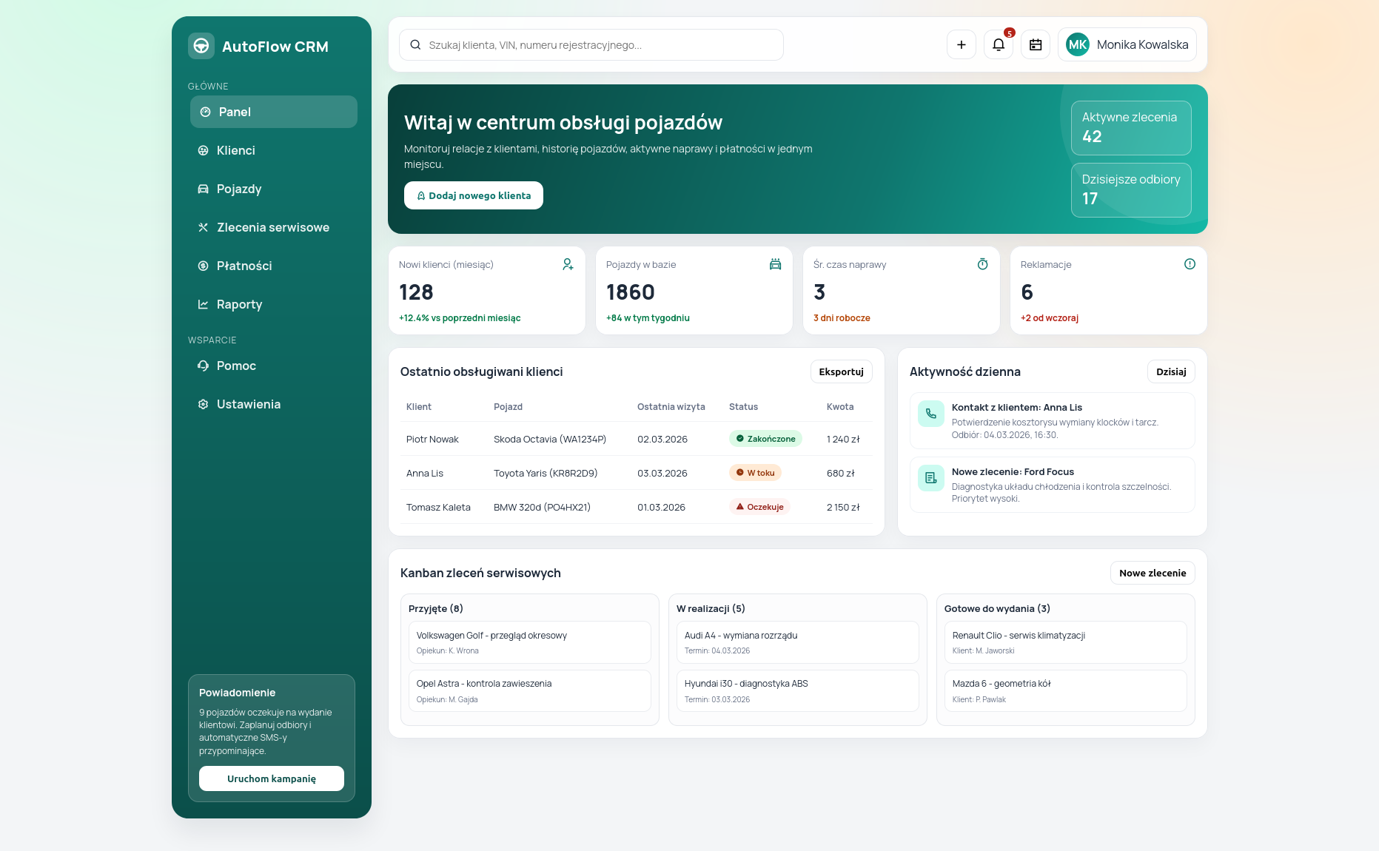This screenshot has width=1379, height=851.
Task: Click the search magnifier icon
Action: point(415,44)
